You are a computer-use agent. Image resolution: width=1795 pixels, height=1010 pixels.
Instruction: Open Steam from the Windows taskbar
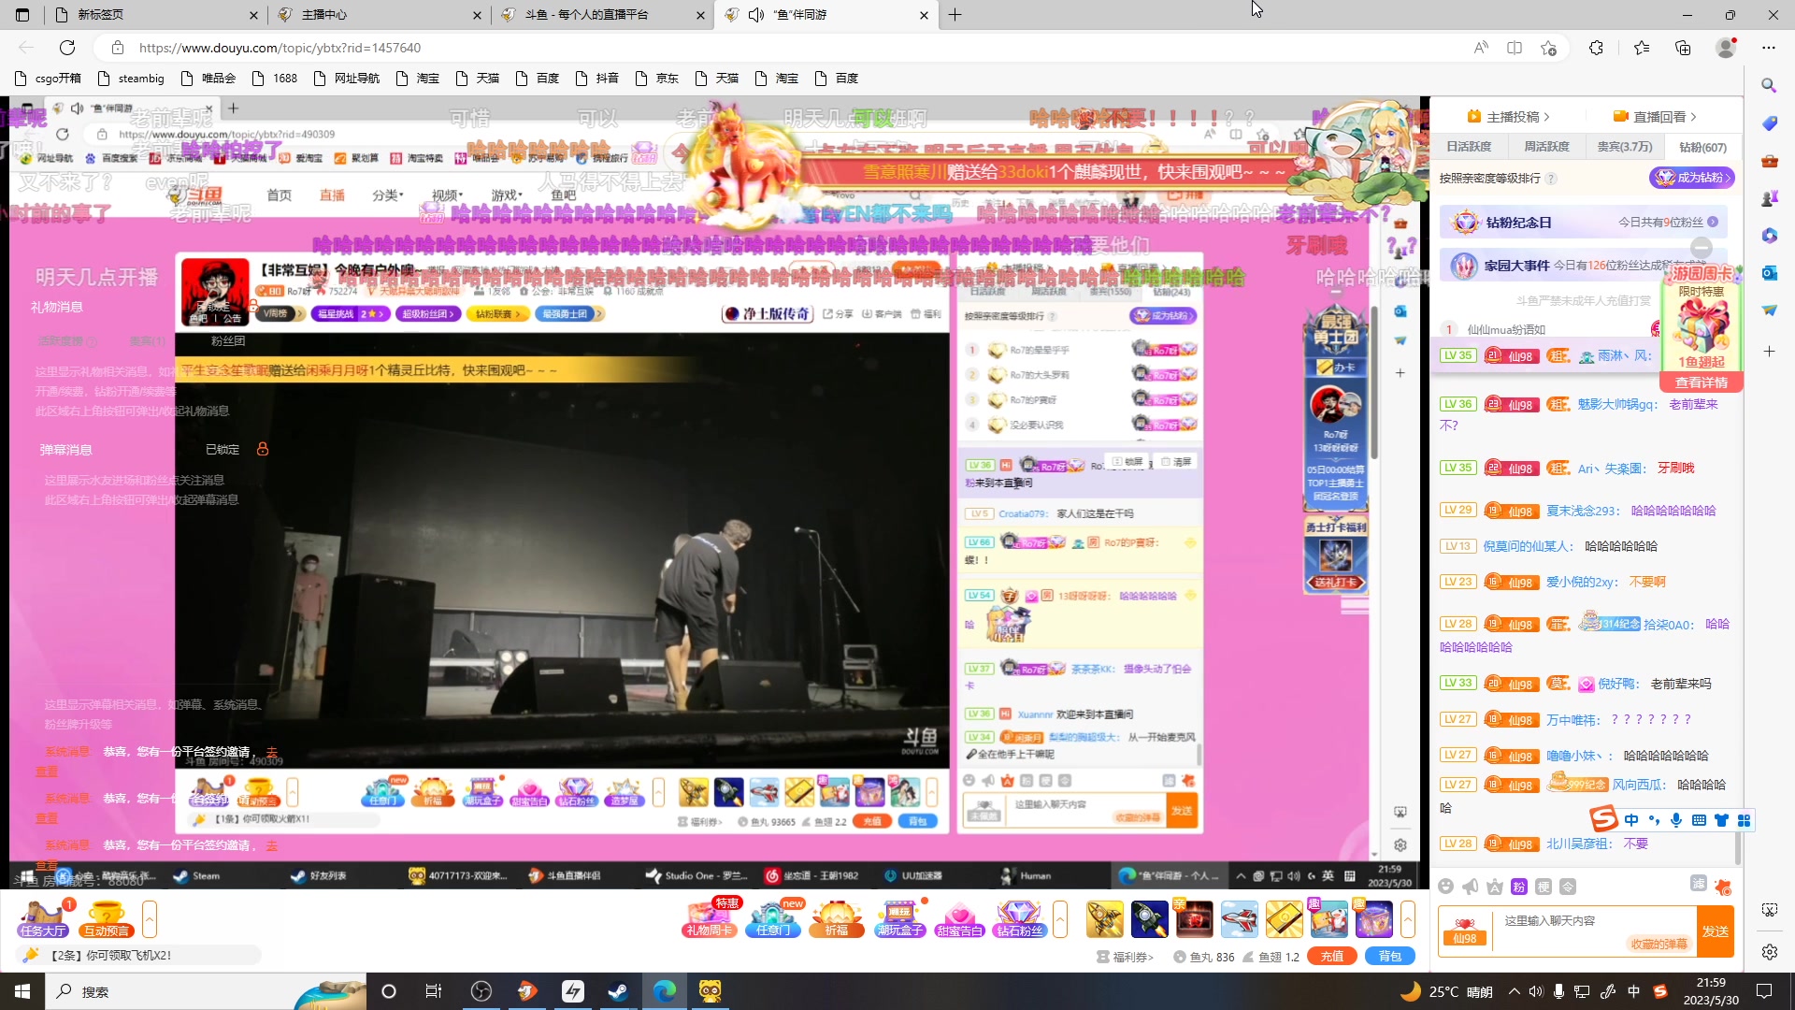pyautogui.click(x=618, y=991)
